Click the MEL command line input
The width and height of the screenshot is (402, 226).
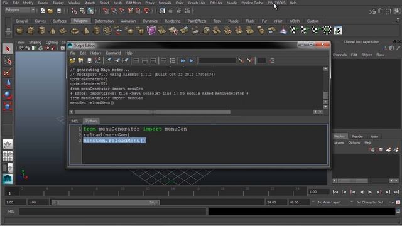(113, 212)
